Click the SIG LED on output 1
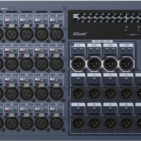The height and width of the screenshot is (141, 141). (x=78, y=80)
